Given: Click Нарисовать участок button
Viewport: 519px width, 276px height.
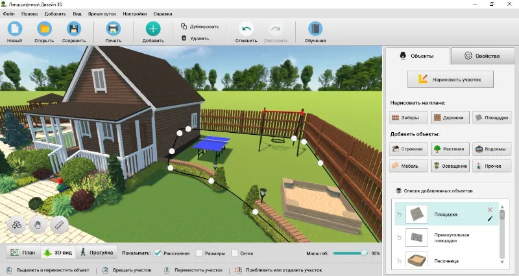Looking at the screenshot, I should [450, 79].
